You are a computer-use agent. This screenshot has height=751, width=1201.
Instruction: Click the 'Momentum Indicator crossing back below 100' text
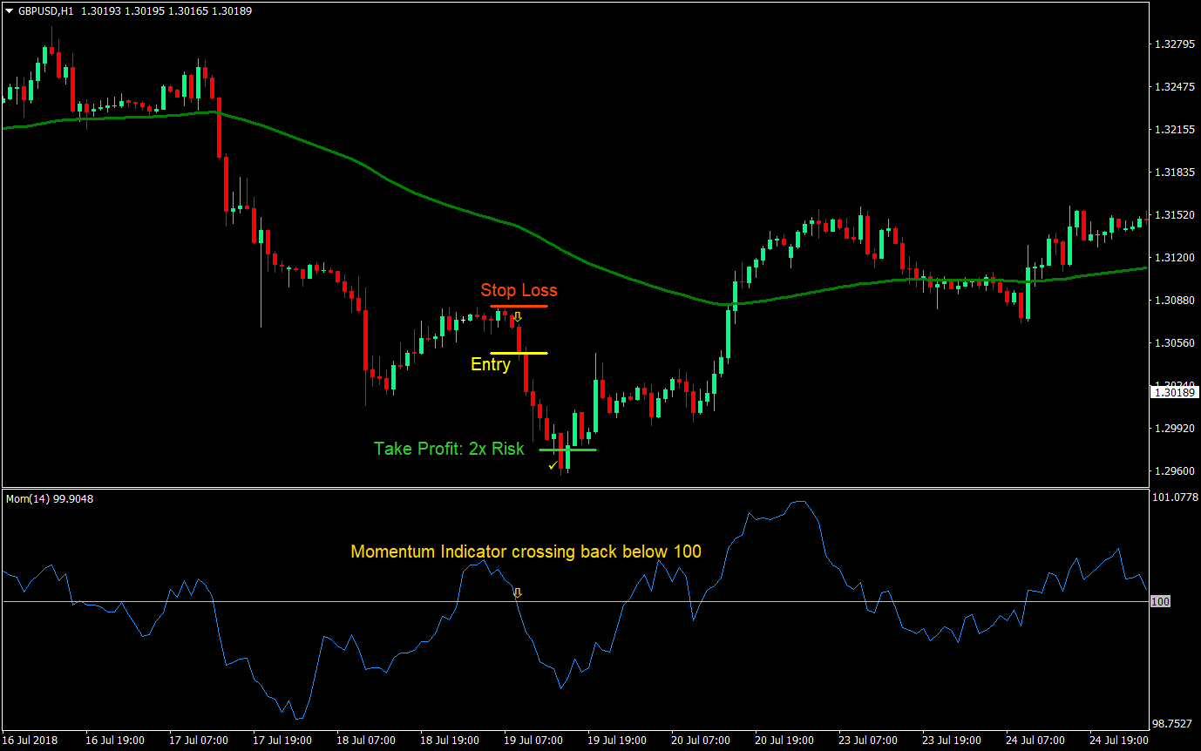coord(526,551)
